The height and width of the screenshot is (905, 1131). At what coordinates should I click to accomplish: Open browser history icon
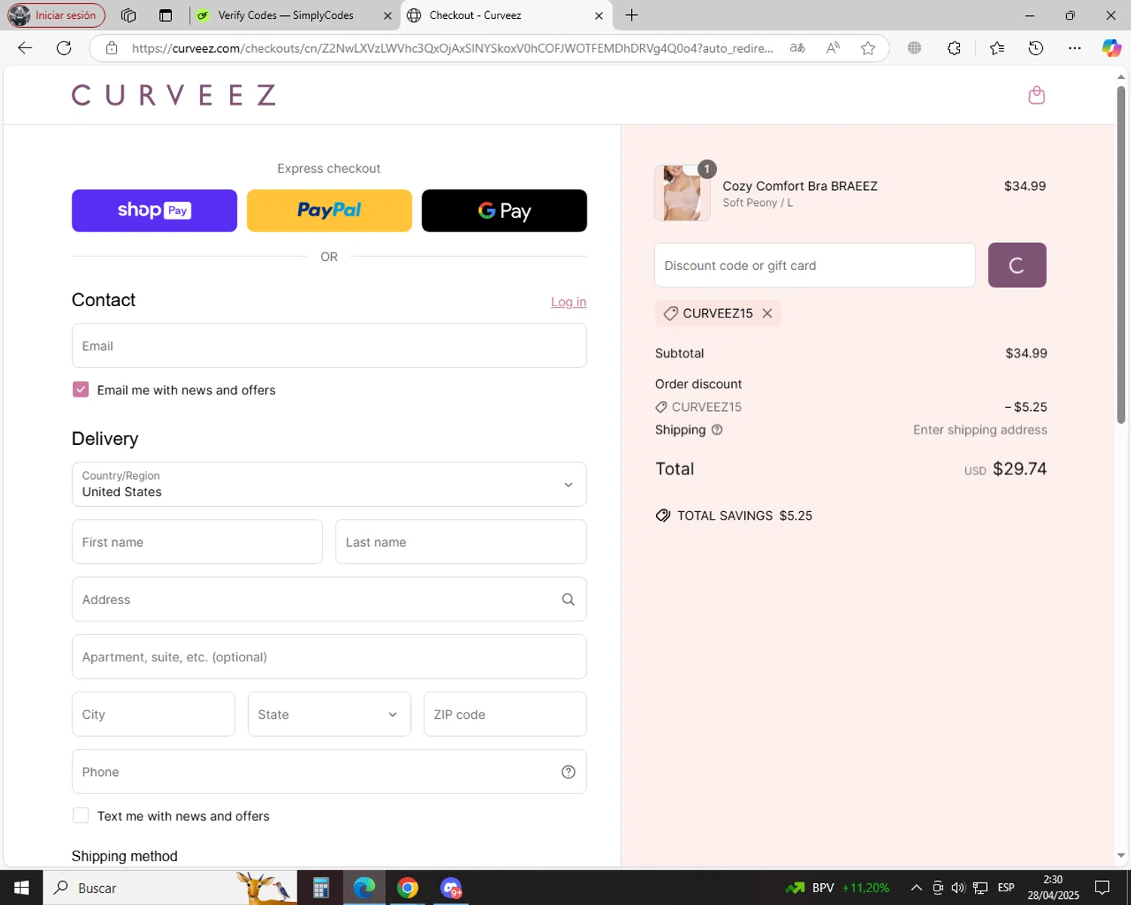(x=1036, y=48)
